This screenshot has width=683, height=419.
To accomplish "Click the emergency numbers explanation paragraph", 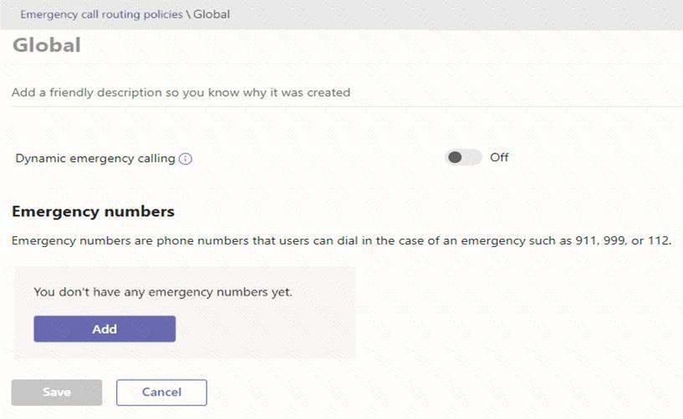I will [251, 241].
